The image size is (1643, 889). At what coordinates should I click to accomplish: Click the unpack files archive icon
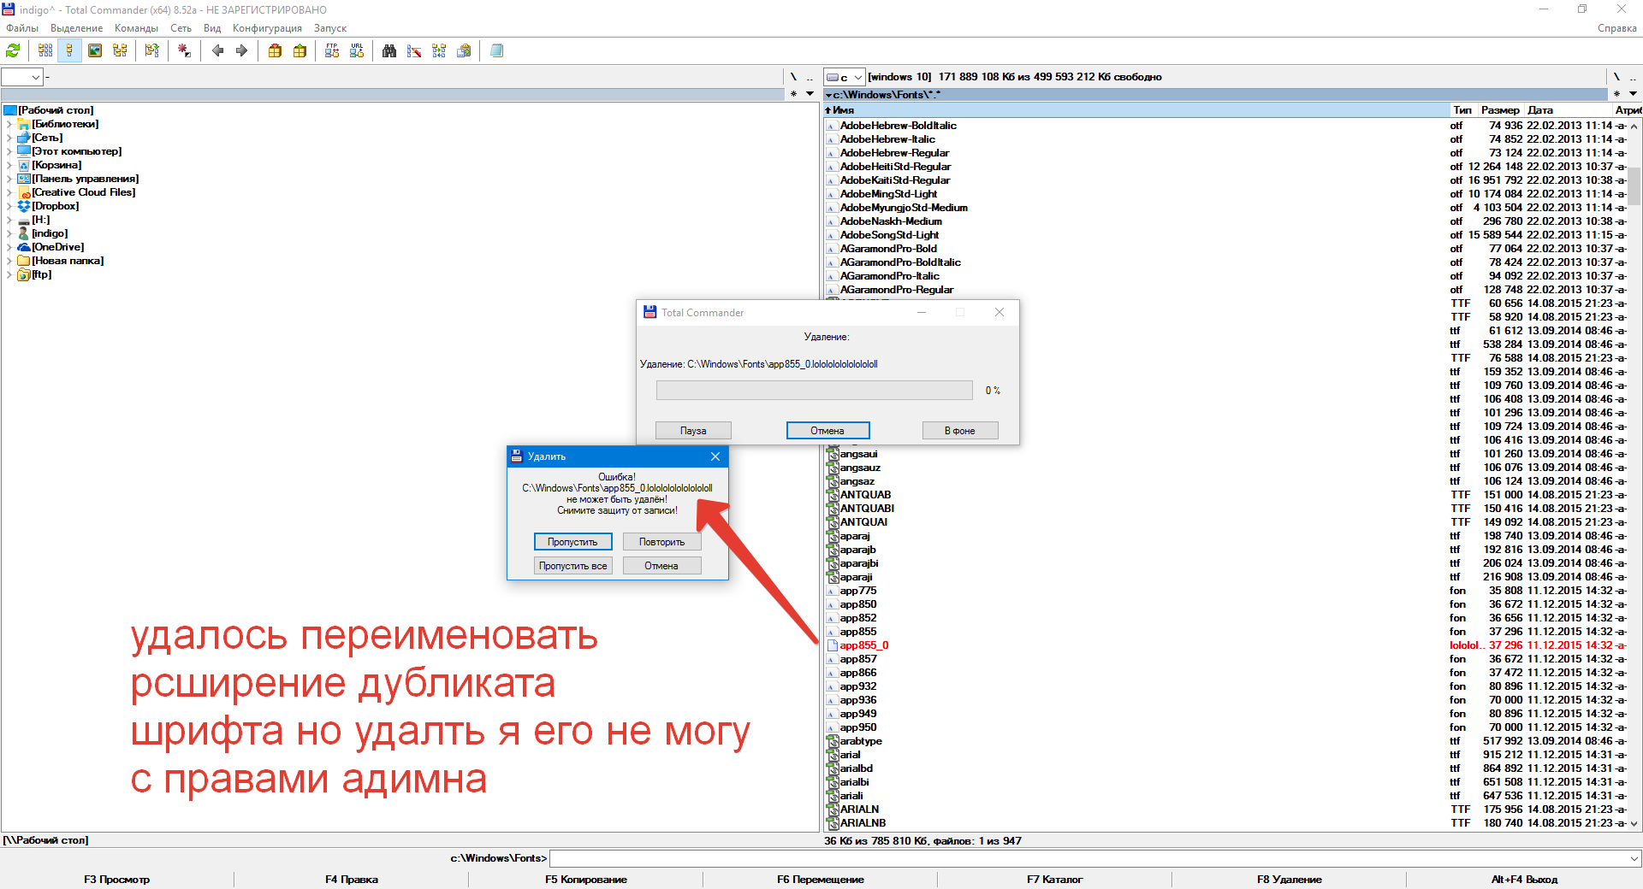pos(300,51)
